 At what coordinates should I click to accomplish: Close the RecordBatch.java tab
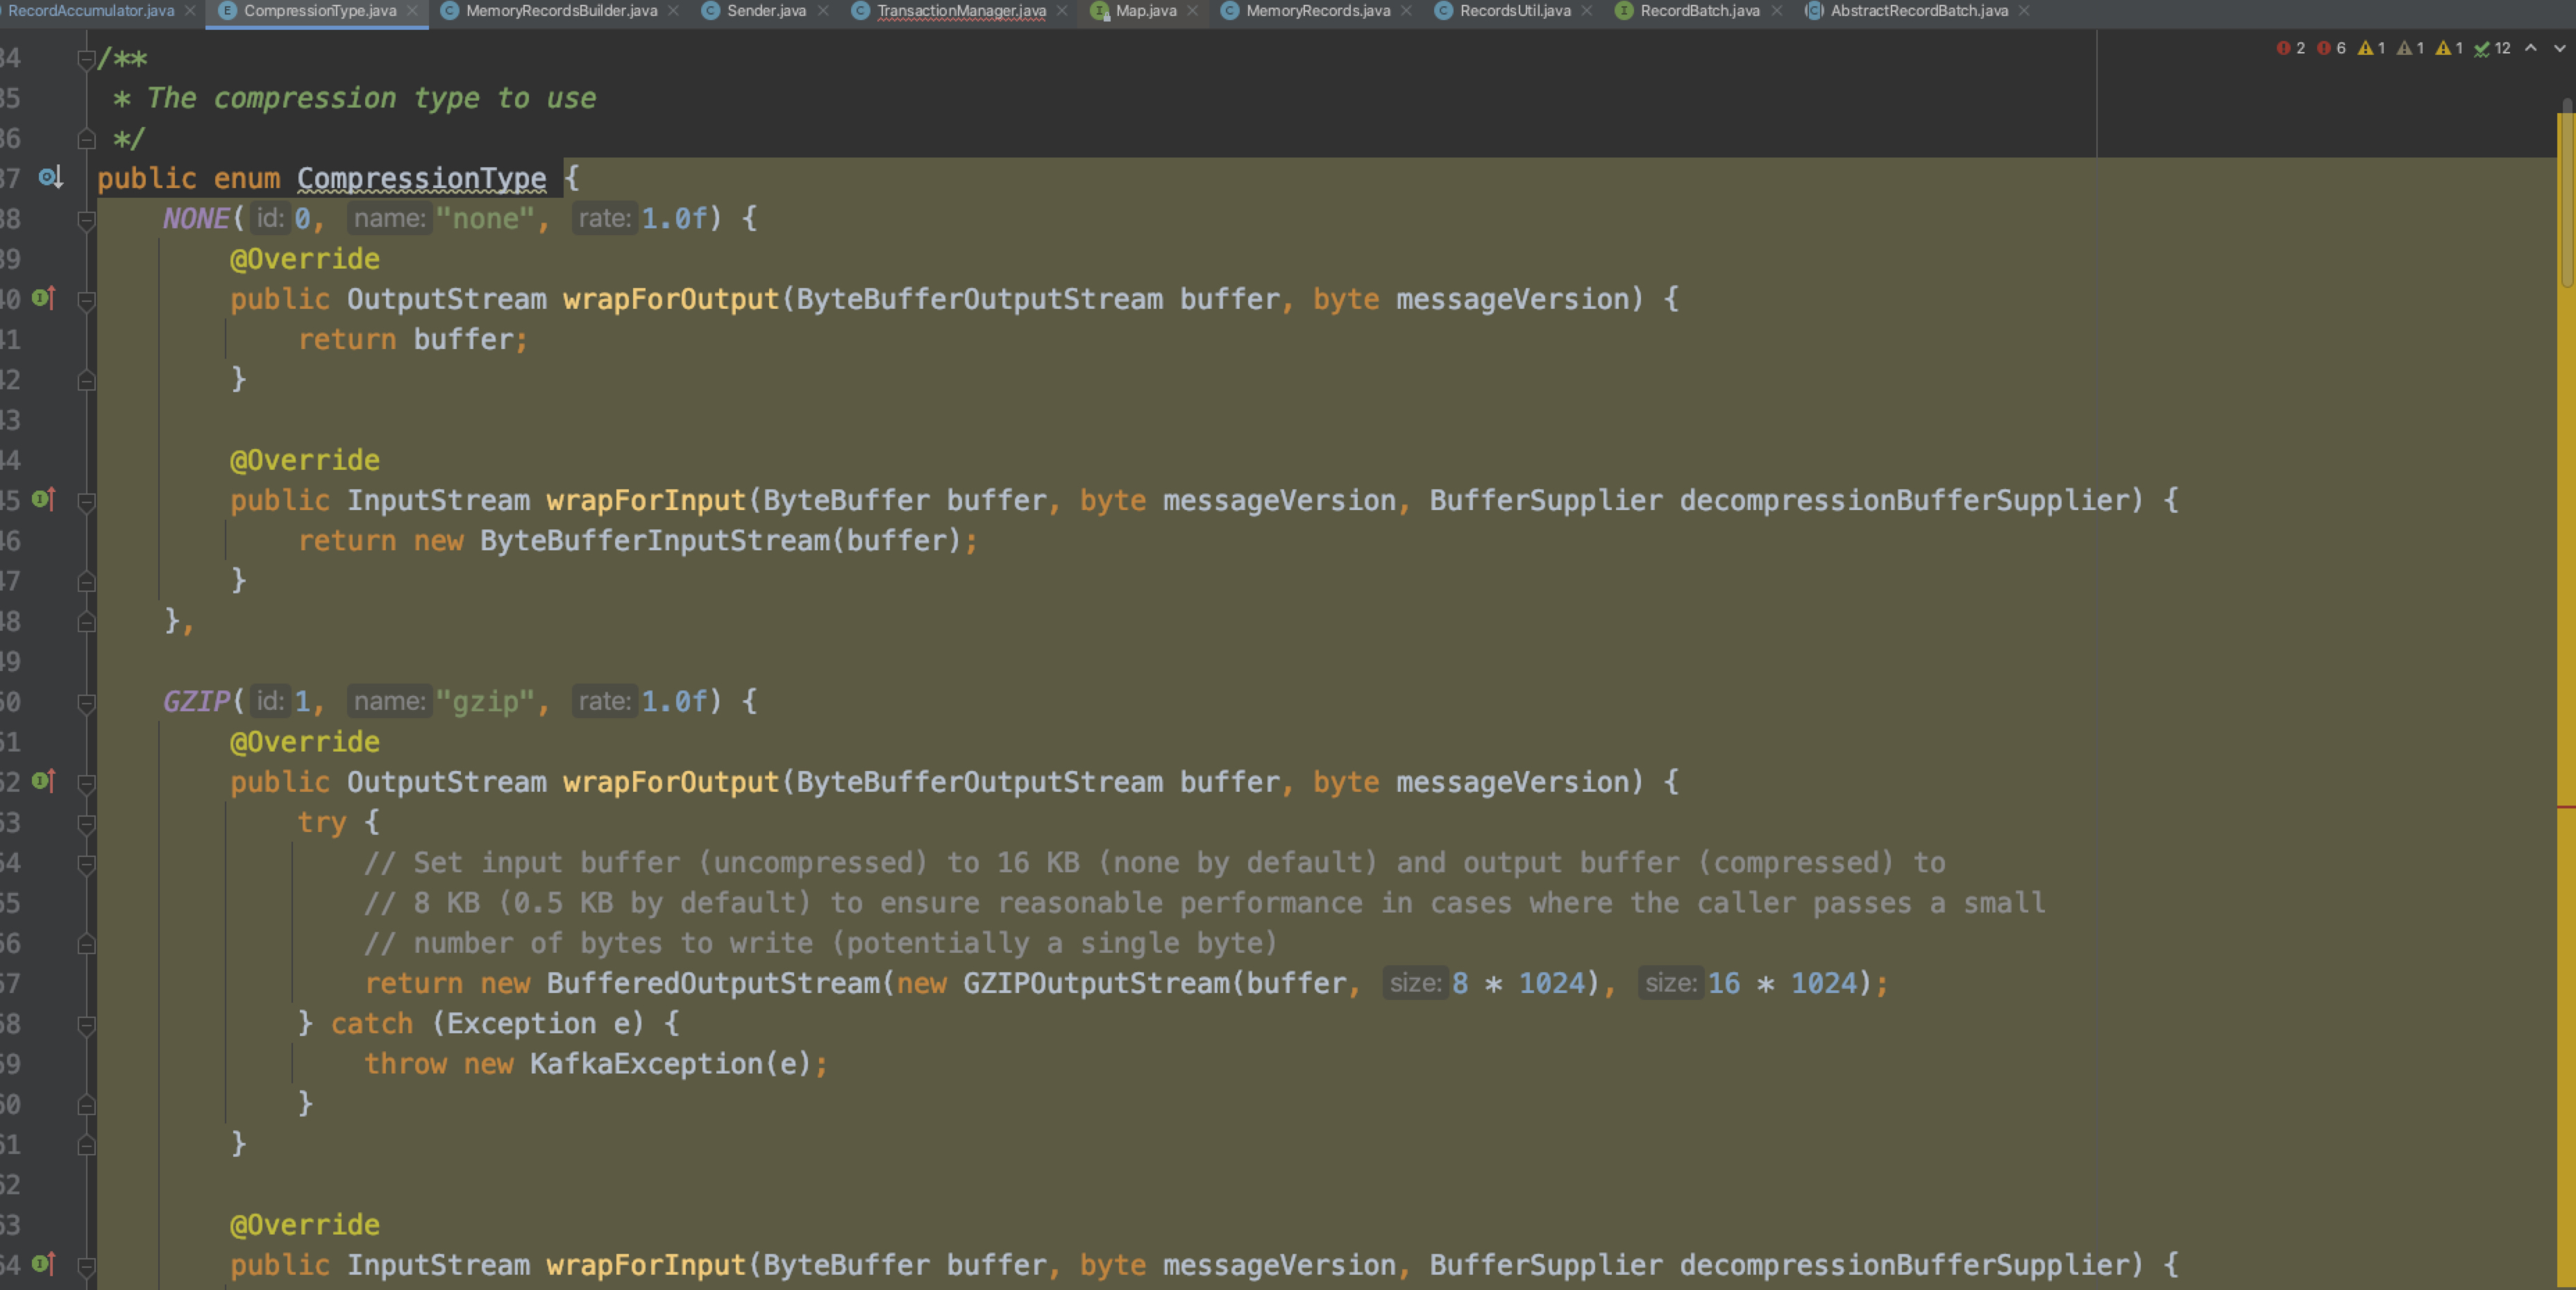pos(1777,12)
